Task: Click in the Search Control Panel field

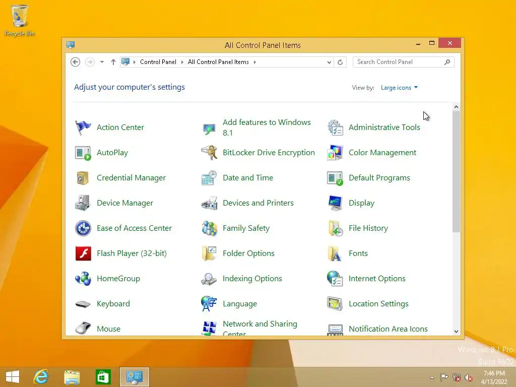Action: pyautogui.click(x=404, y=62)
